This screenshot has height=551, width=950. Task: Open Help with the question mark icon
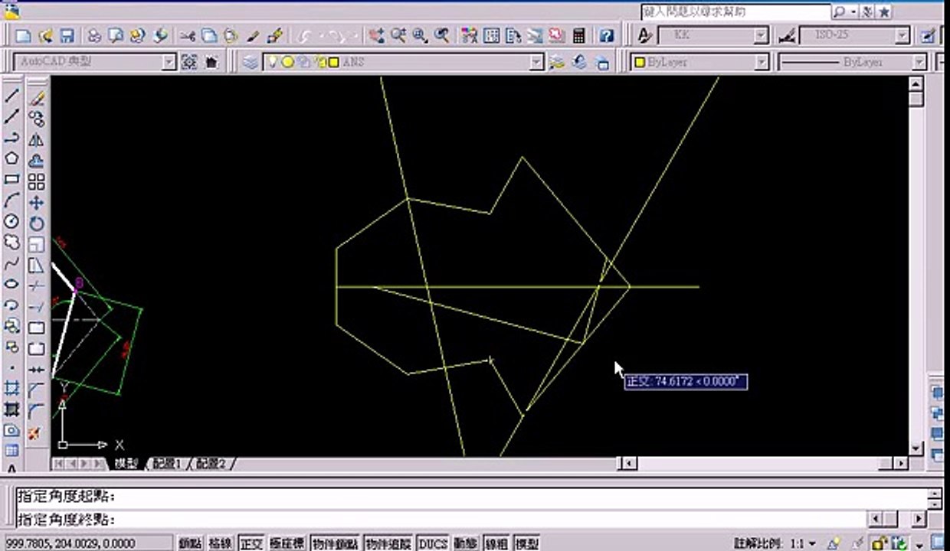pos(606,36)
